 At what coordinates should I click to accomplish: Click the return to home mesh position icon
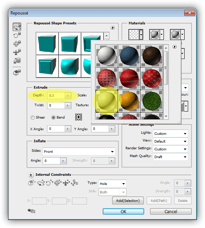coord(17,72)
